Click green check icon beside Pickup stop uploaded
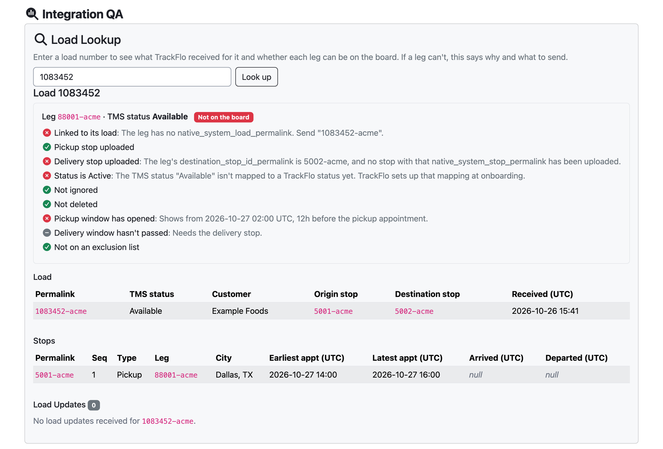The width and height of the screenshot is (663, 449). click(x=47, y=147)
